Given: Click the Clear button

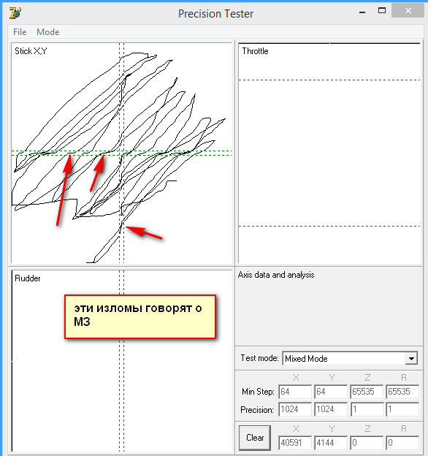Looking at the screenshot, I should (255, 438).
